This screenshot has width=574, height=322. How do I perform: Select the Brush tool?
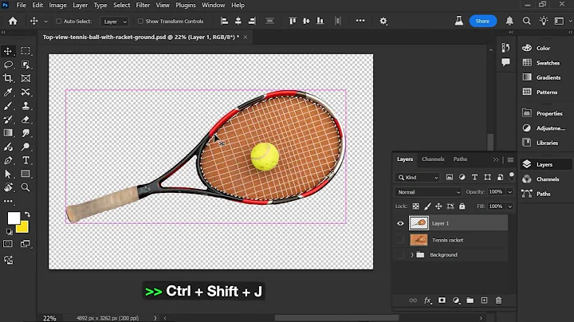(8, 106)
